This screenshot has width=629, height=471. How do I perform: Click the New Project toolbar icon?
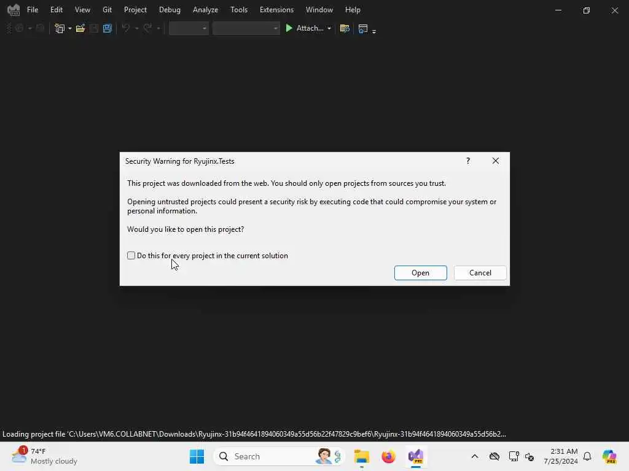tap(60, 28)
